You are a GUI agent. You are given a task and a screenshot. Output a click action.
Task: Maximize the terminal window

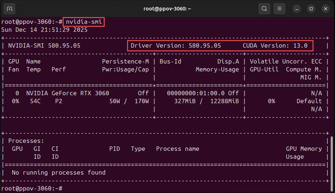[311, 9]
